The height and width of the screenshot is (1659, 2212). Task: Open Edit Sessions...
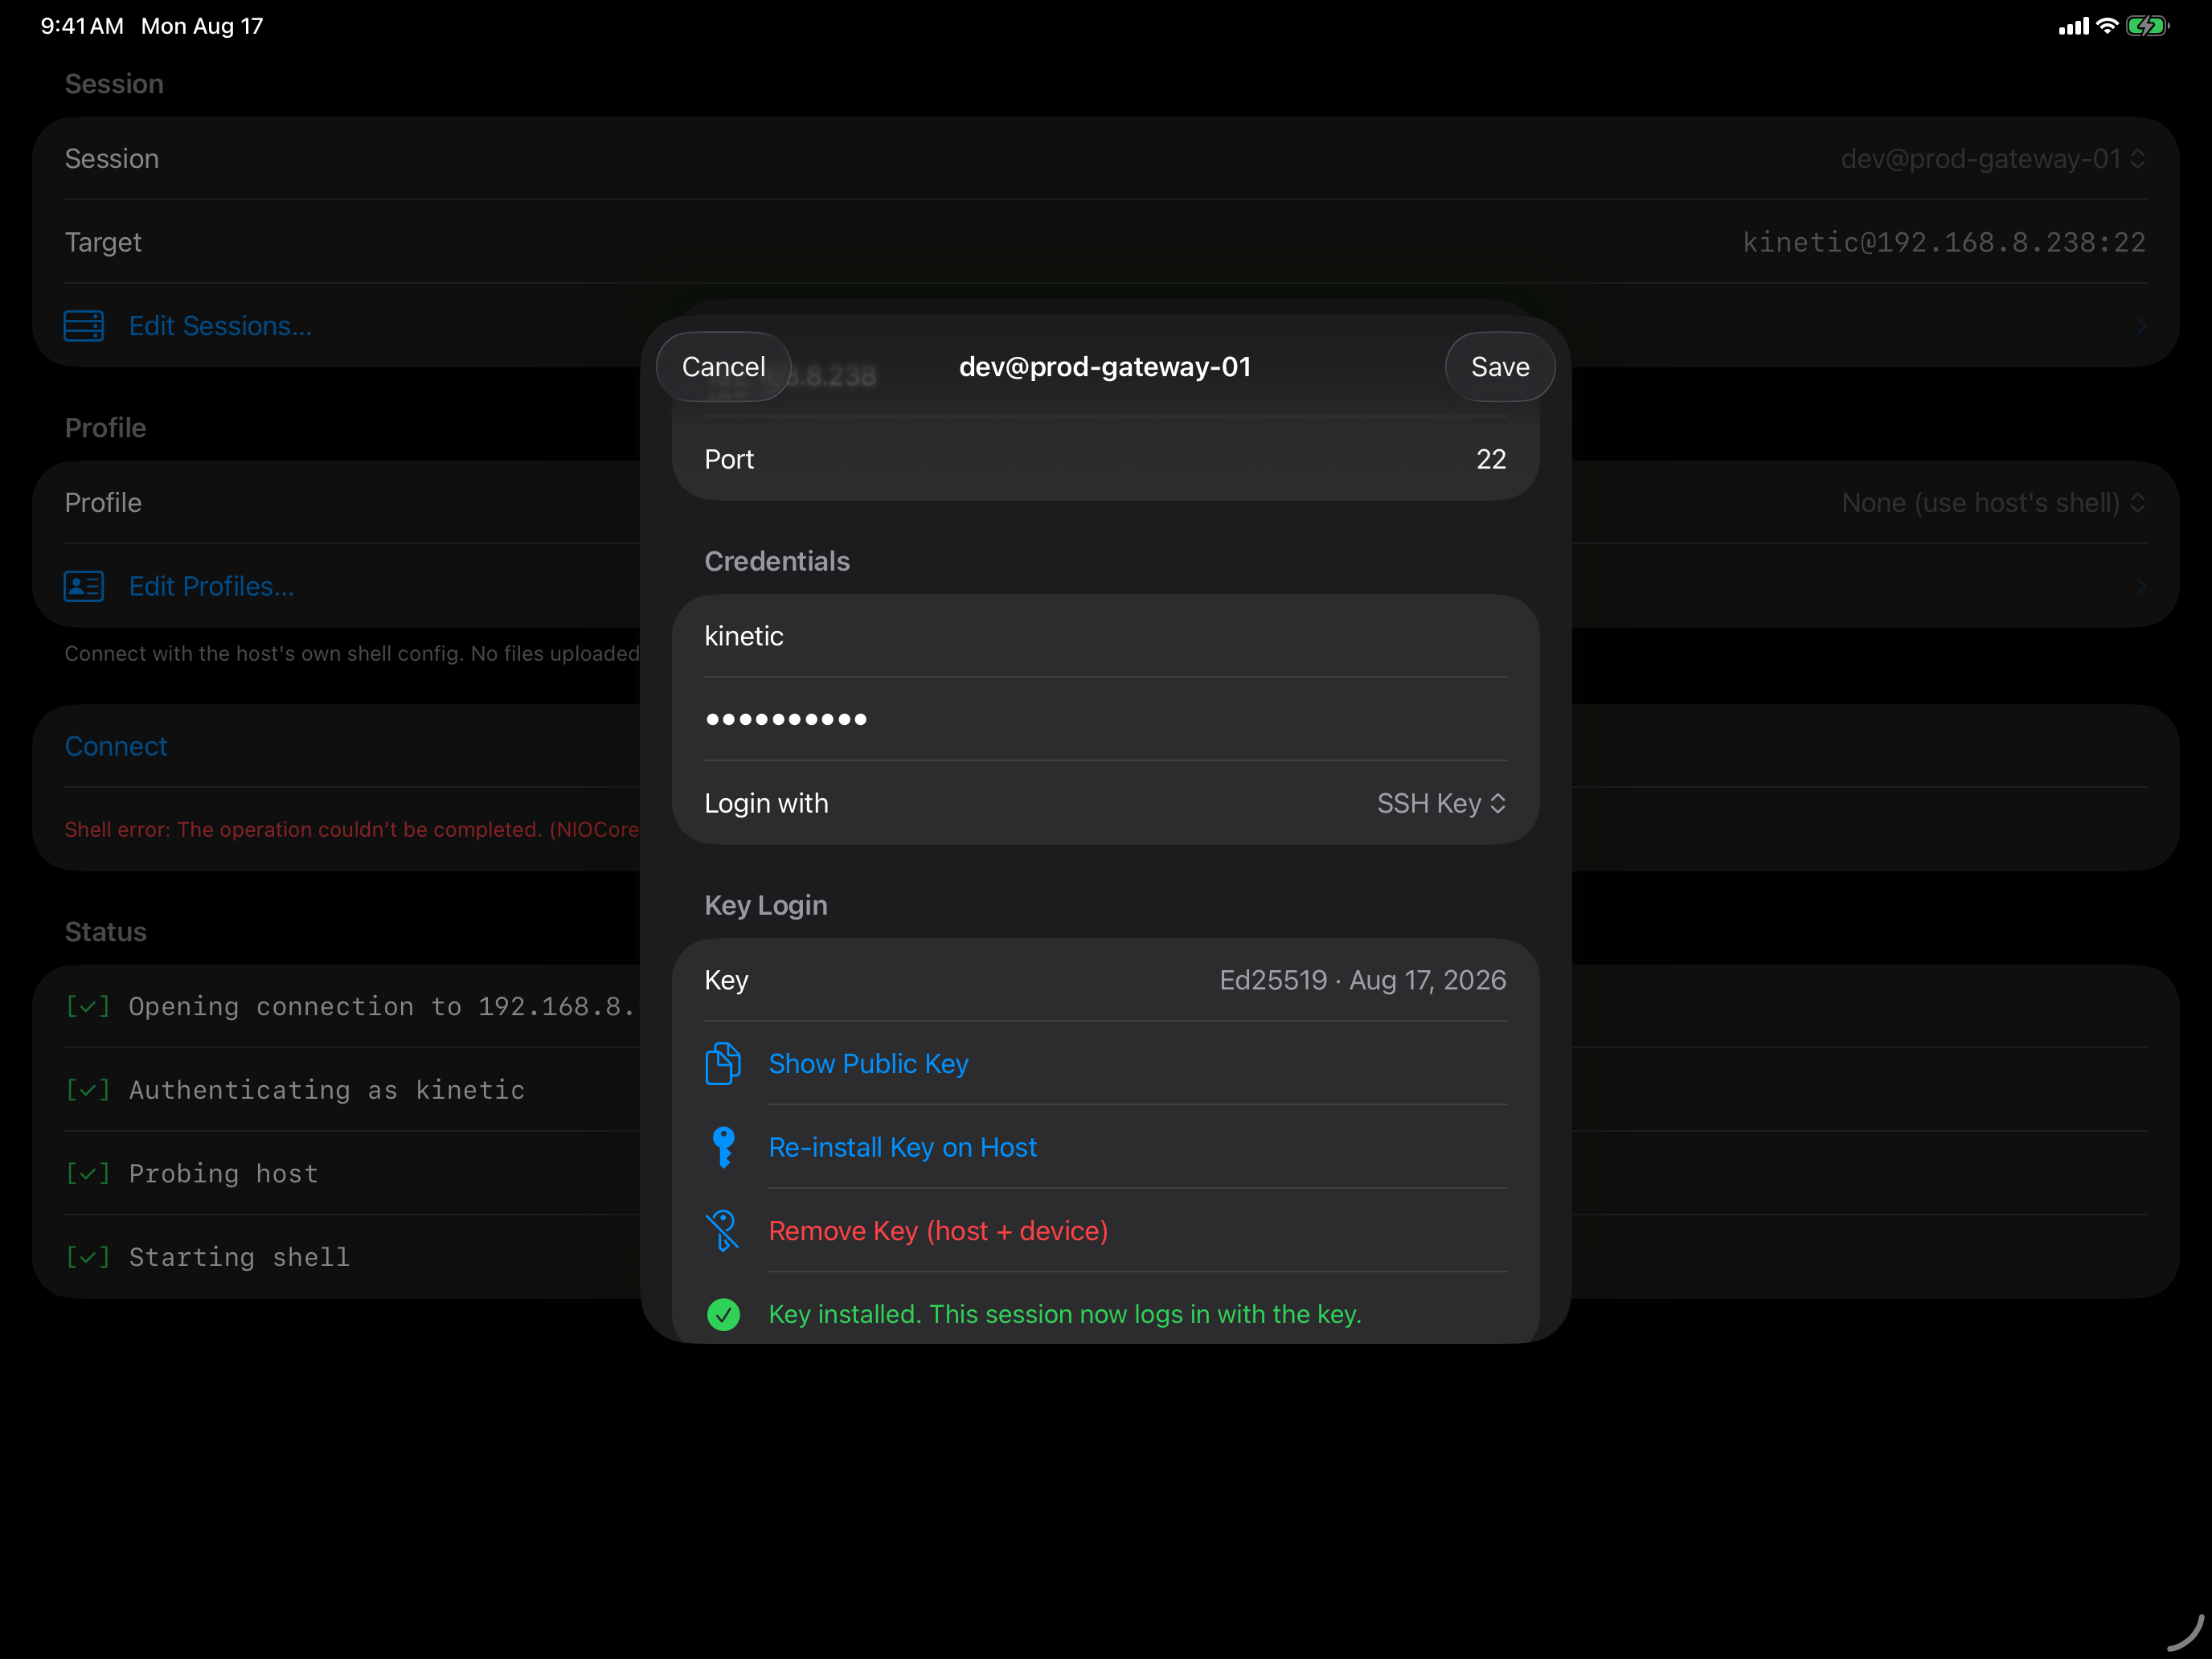pyautogui.click(x=220, y=326)
